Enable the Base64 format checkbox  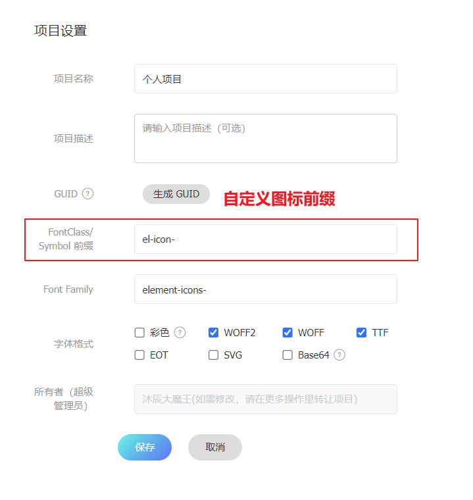287,355
